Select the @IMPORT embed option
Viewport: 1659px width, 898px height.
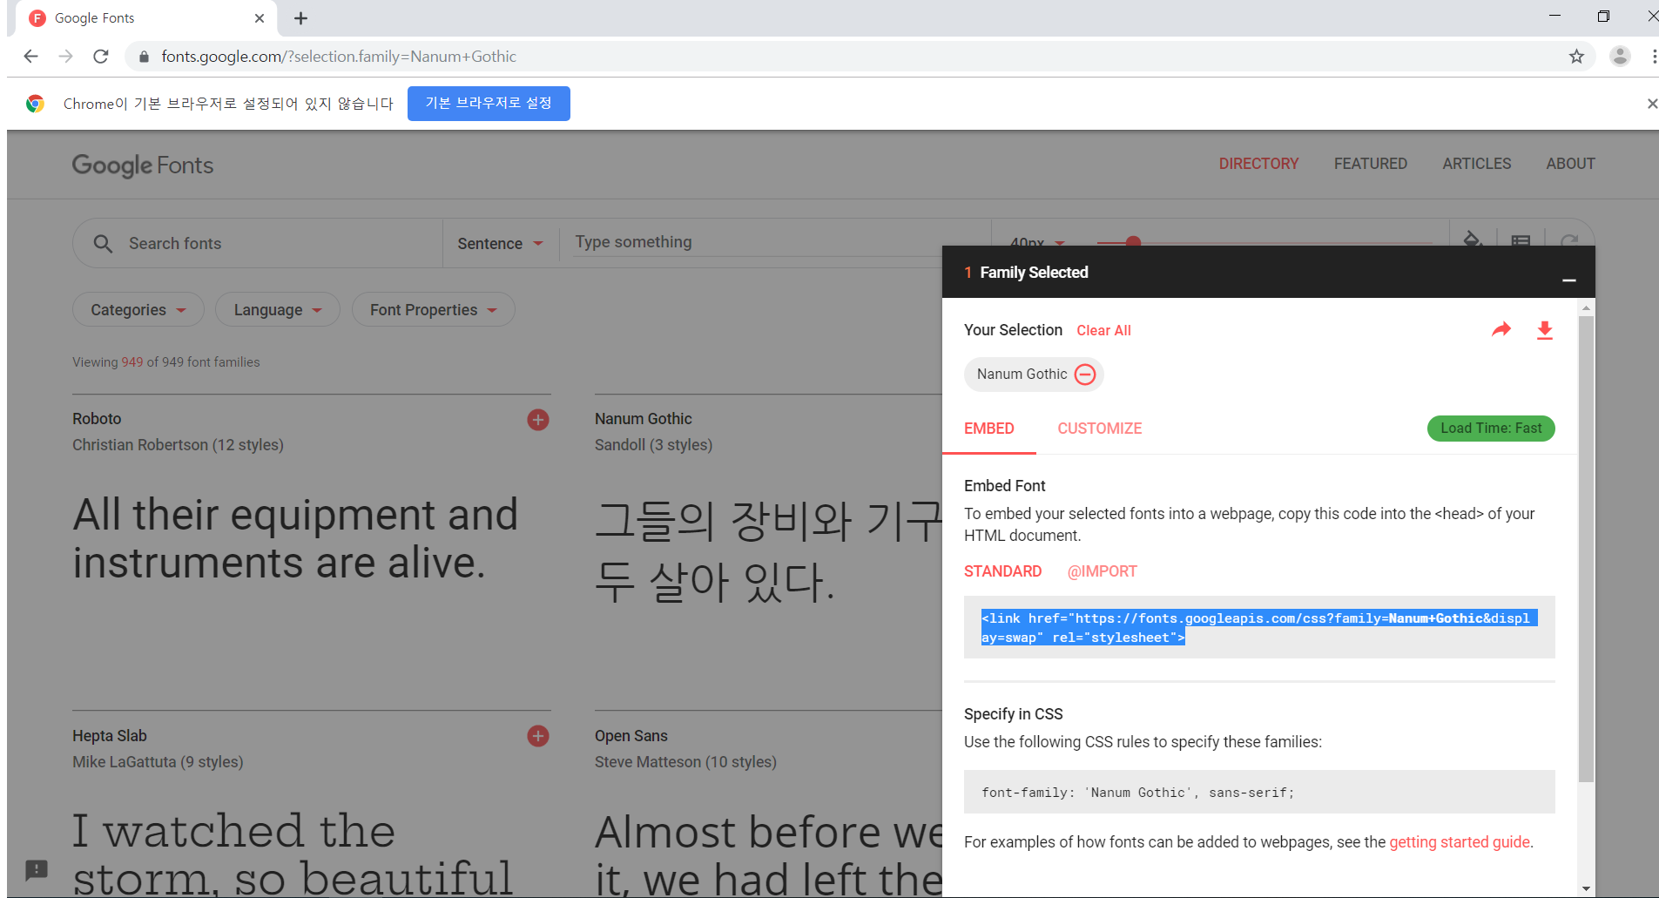pyautogui.click(x=1103, y=571)
